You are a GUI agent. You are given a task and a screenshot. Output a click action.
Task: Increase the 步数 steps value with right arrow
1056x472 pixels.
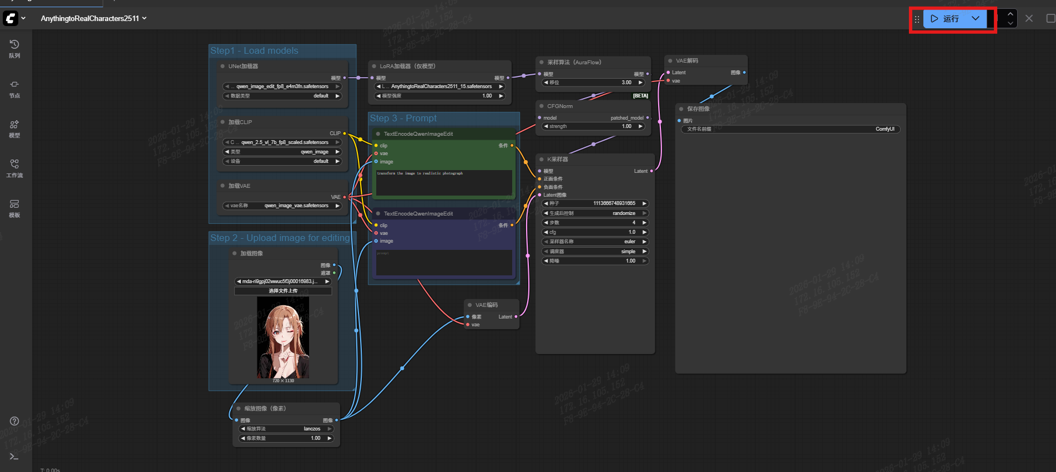pos(644,223)
